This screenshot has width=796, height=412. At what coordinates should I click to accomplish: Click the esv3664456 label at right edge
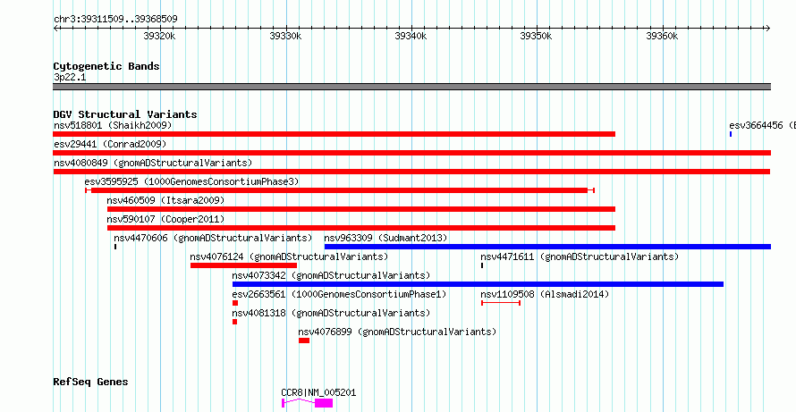763,125
